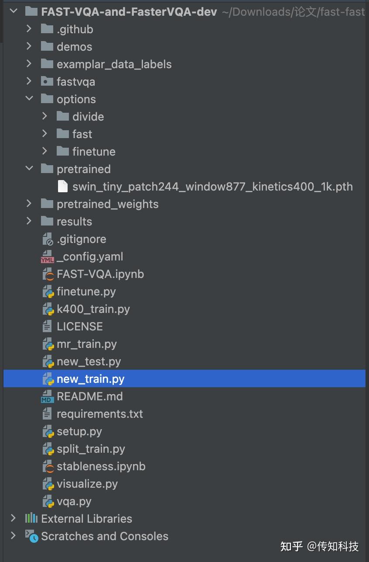The image size is (369, 562).
Task: Click the External Libraries bar-chart icon
Action: point(31,519)
